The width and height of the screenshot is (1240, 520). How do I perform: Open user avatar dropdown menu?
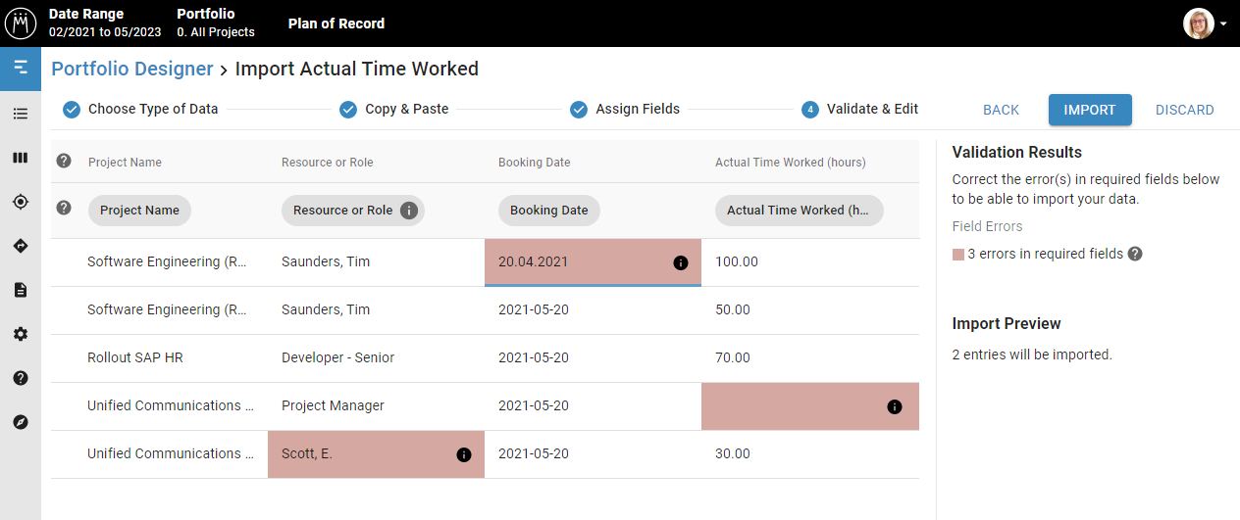1206,24
